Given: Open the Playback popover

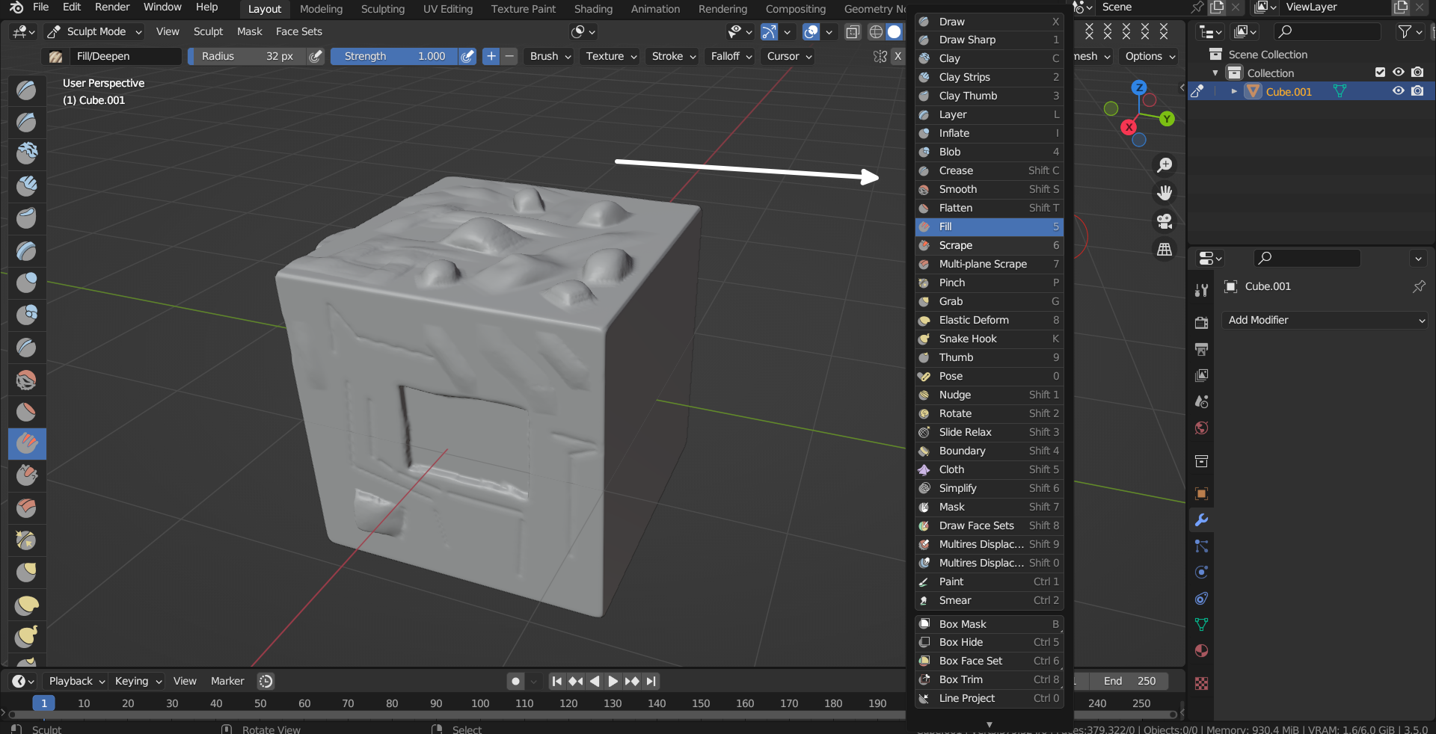Looking at the screenshot, I should click(76, 681).
